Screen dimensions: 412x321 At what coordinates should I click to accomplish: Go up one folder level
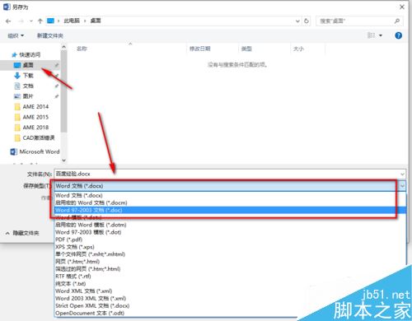[x=40, y=21]
